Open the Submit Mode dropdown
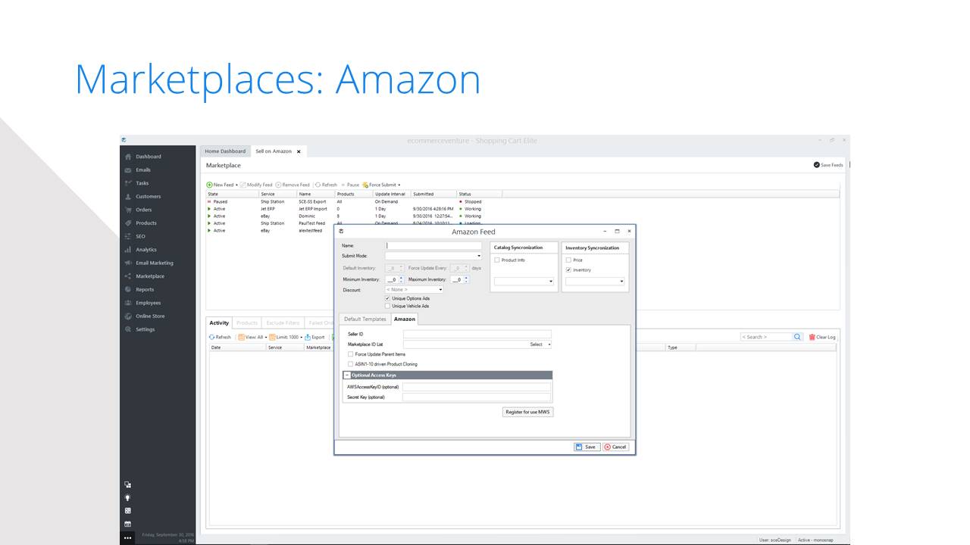970x545 pixels. (433, 256)
